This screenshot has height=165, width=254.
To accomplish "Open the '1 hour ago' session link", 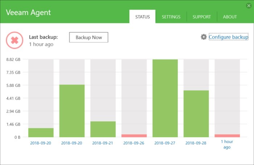I will [x=227, y=144].
